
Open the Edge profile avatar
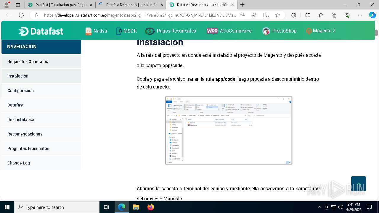pos(7,5)
